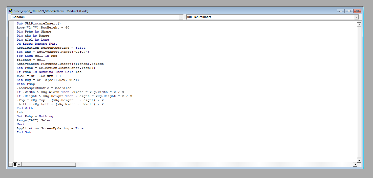Click the 'End Sub' line
Image resolution: width=373 pixels, height=178 pixels.
coord(24,132)
